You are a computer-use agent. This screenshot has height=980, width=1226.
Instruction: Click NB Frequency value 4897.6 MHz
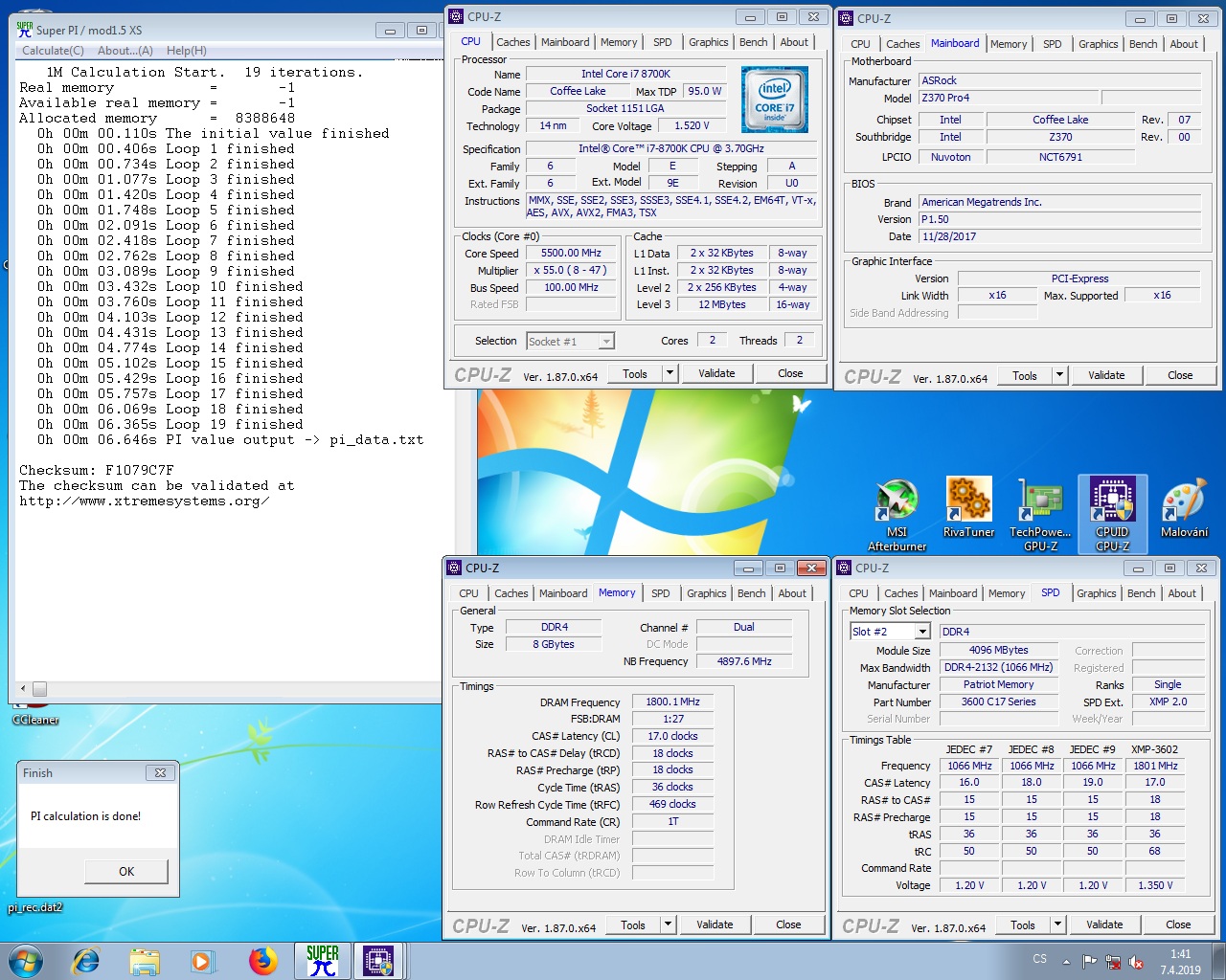[x=744, y=661]
